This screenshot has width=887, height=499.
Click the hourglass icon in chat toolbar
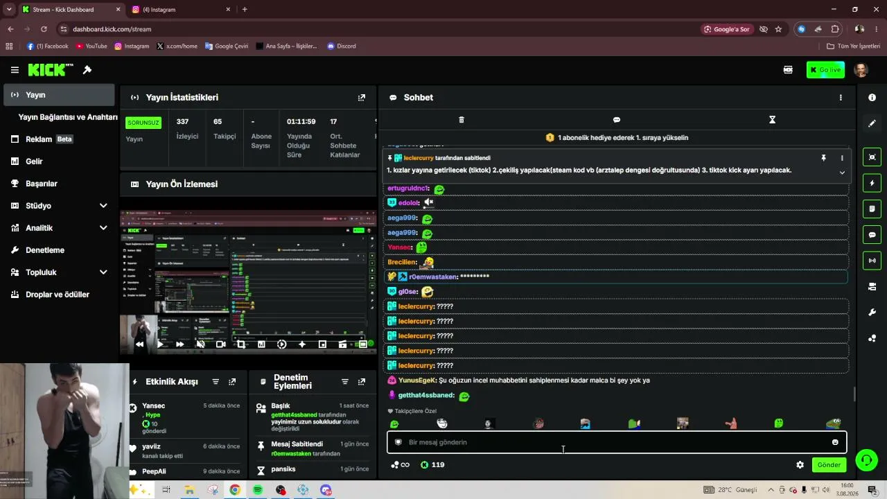772,120
